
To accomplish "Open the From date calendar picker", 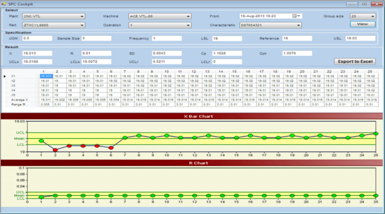I will (x=296, y=16).
